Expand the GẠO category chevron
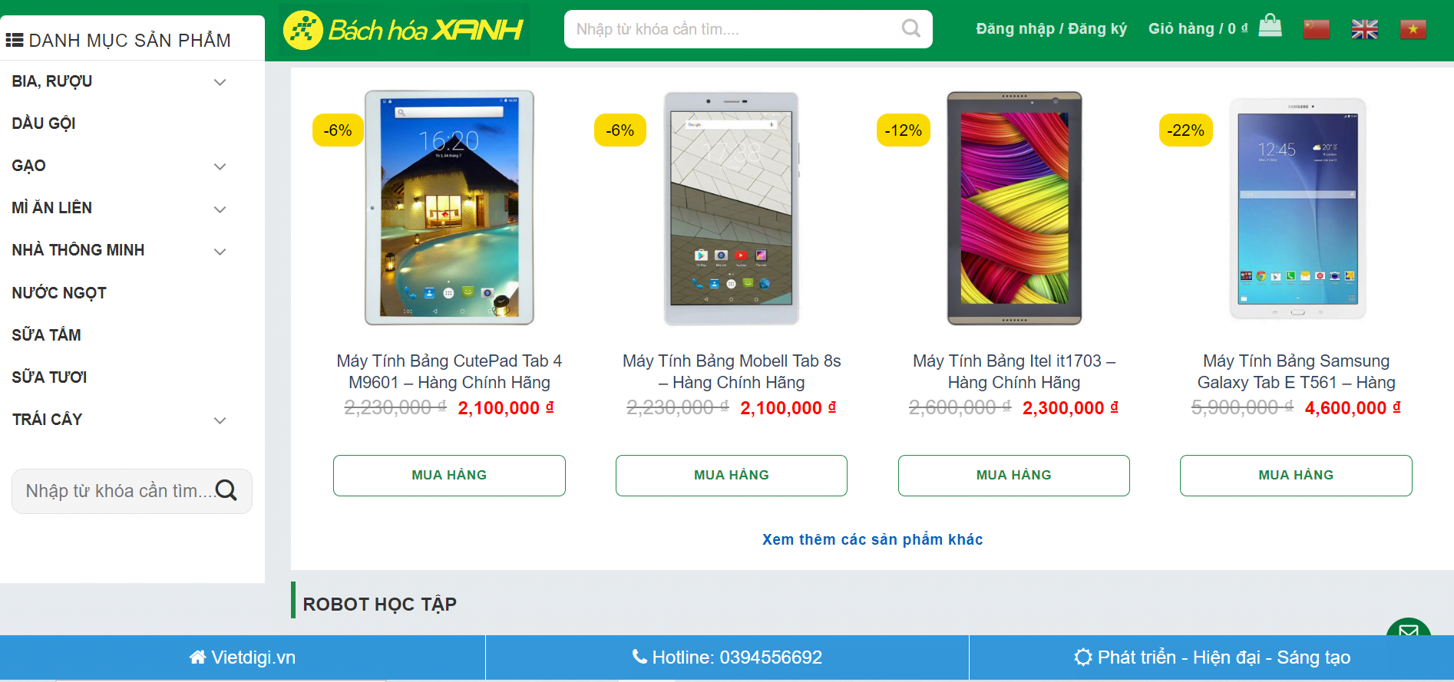This screenshot has width=1454, height=682. (x=220, y=166)
